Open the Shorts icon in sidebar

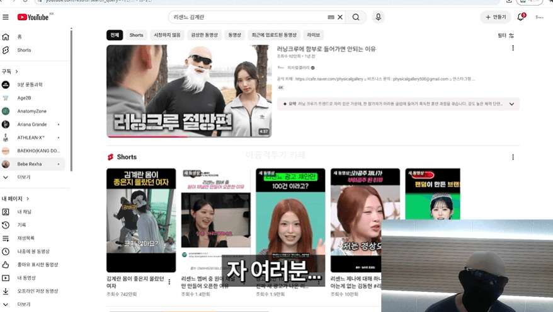(6, 50)
